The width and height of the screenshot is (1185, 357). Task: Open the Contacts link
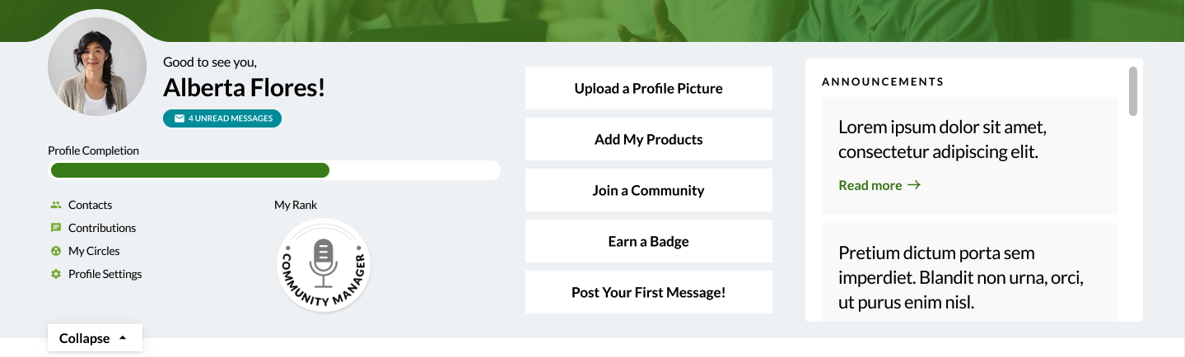click(90, 205)
